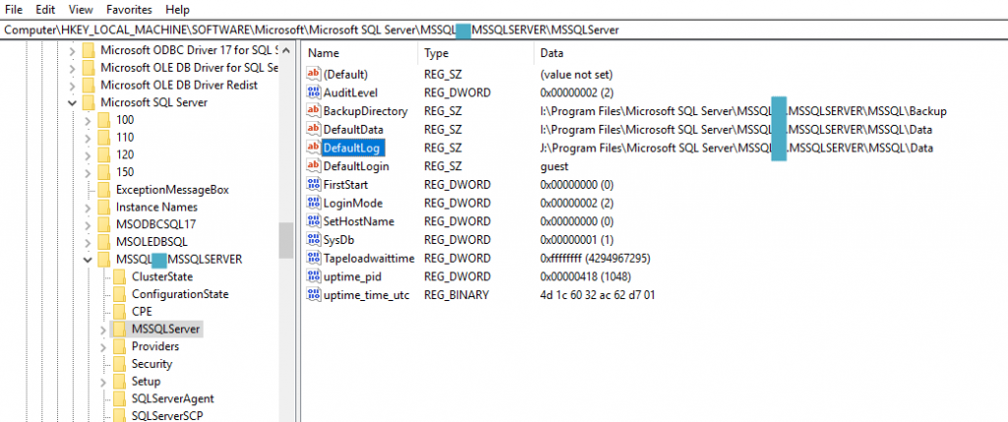Expand the 120 key node
This screenshot has height=422, width=1008.
88,154
